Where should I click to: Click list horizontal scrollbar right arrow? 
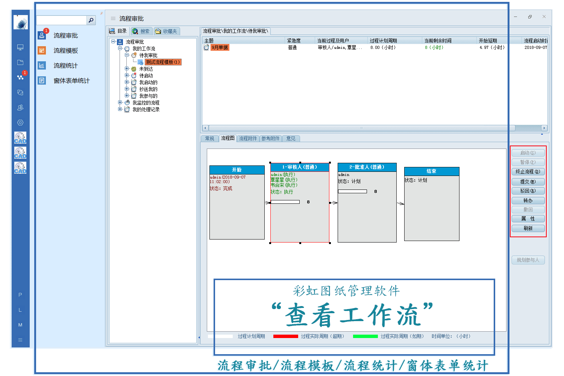544,128
